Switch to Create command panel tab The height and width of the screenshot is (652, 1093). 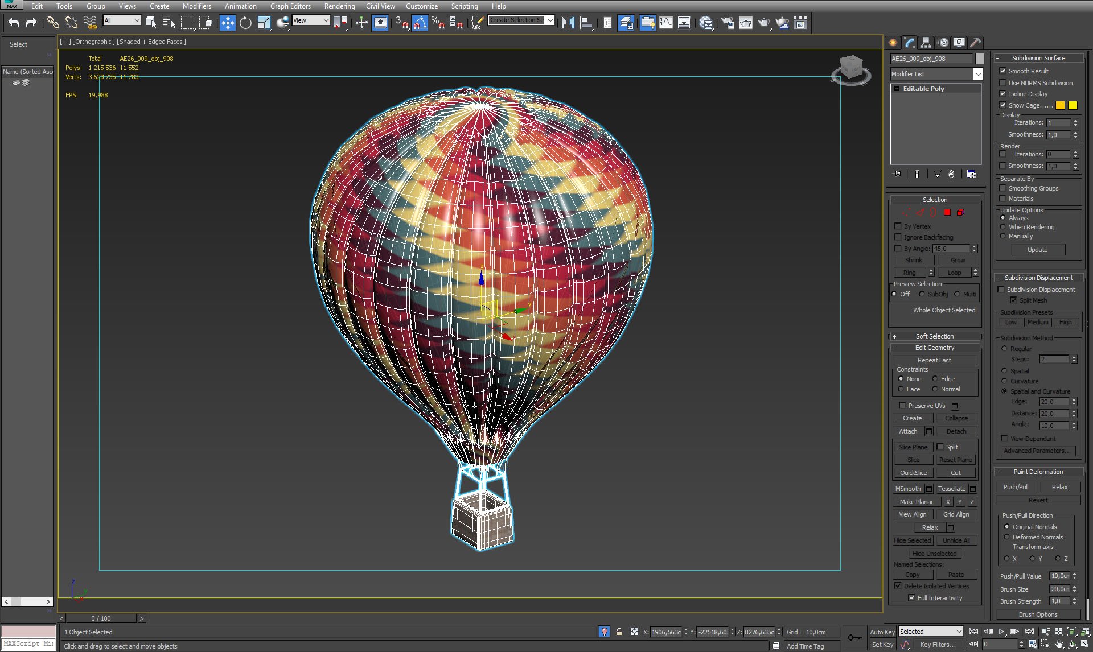[893, 43]
